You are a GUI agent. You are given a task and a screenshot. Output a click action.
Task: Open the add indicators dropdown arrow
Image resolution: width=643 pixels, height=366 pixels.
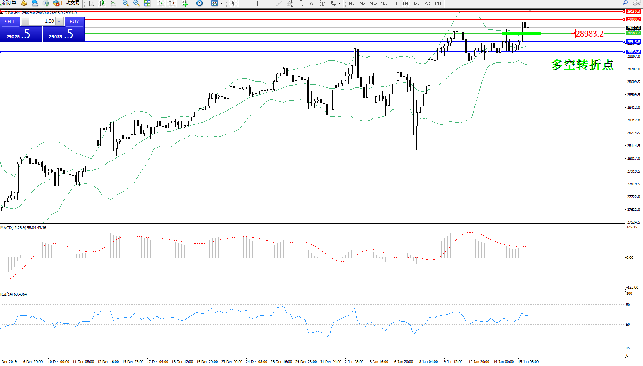tap(191, 3)
